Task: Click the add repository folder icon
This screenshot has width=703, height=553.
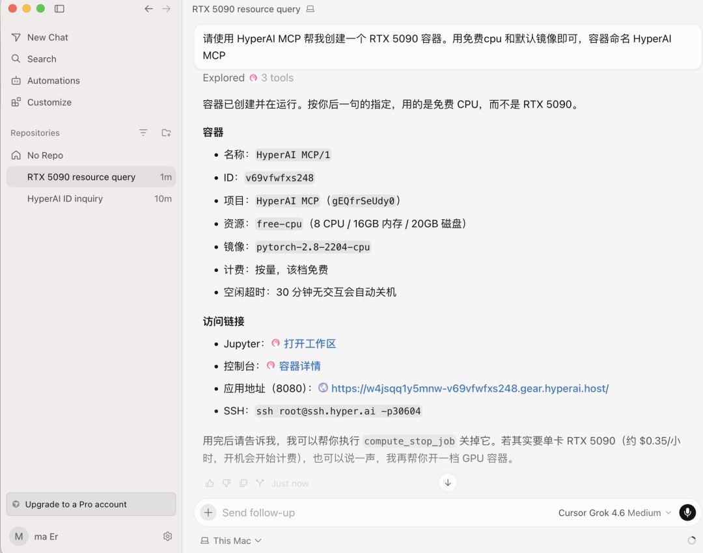Action: click(167, 133)
